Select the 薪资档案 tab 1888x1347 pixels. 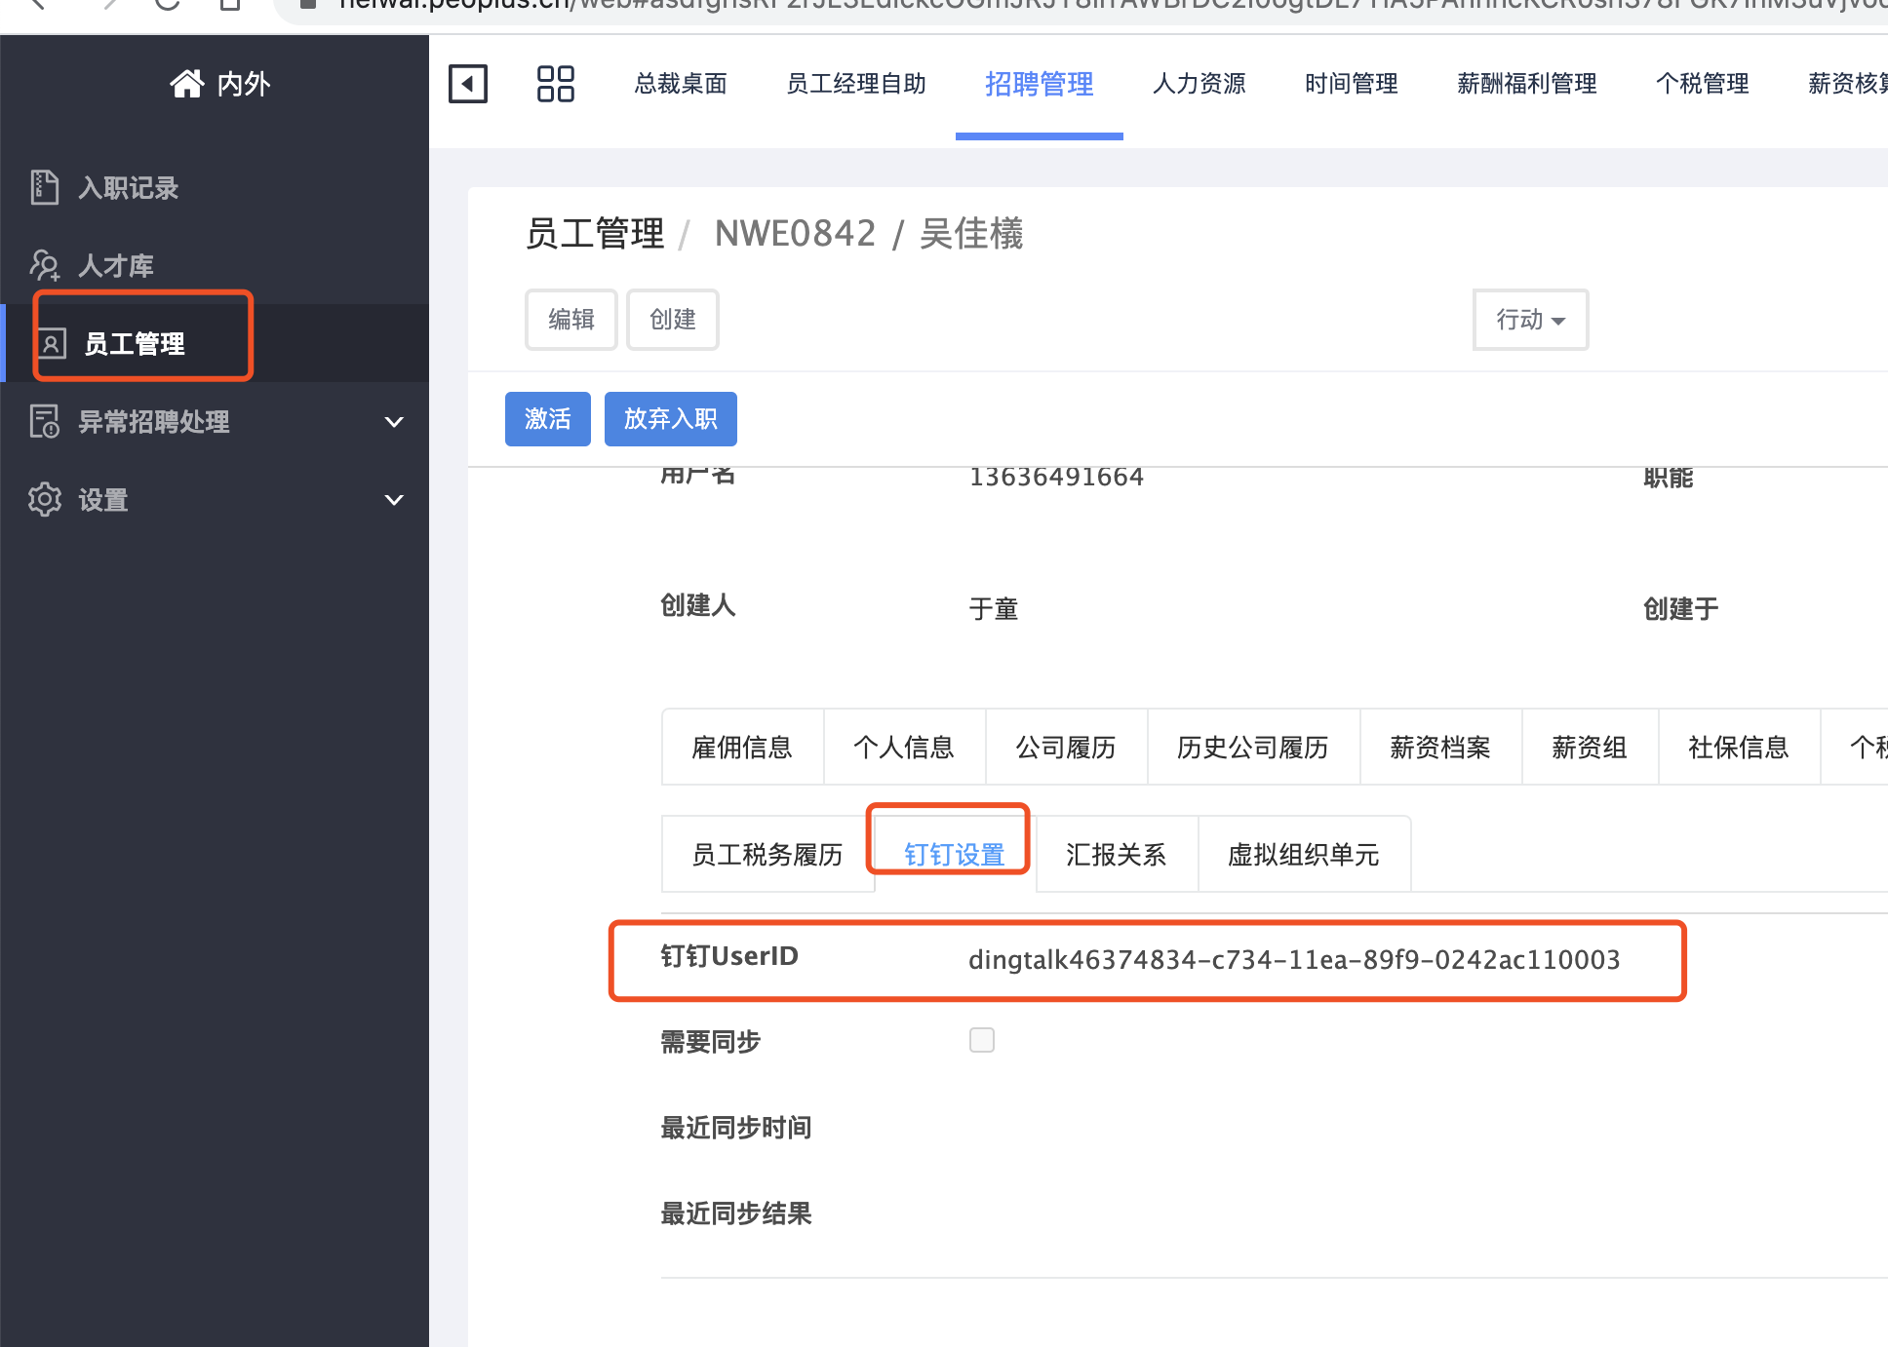point(1439,748)
